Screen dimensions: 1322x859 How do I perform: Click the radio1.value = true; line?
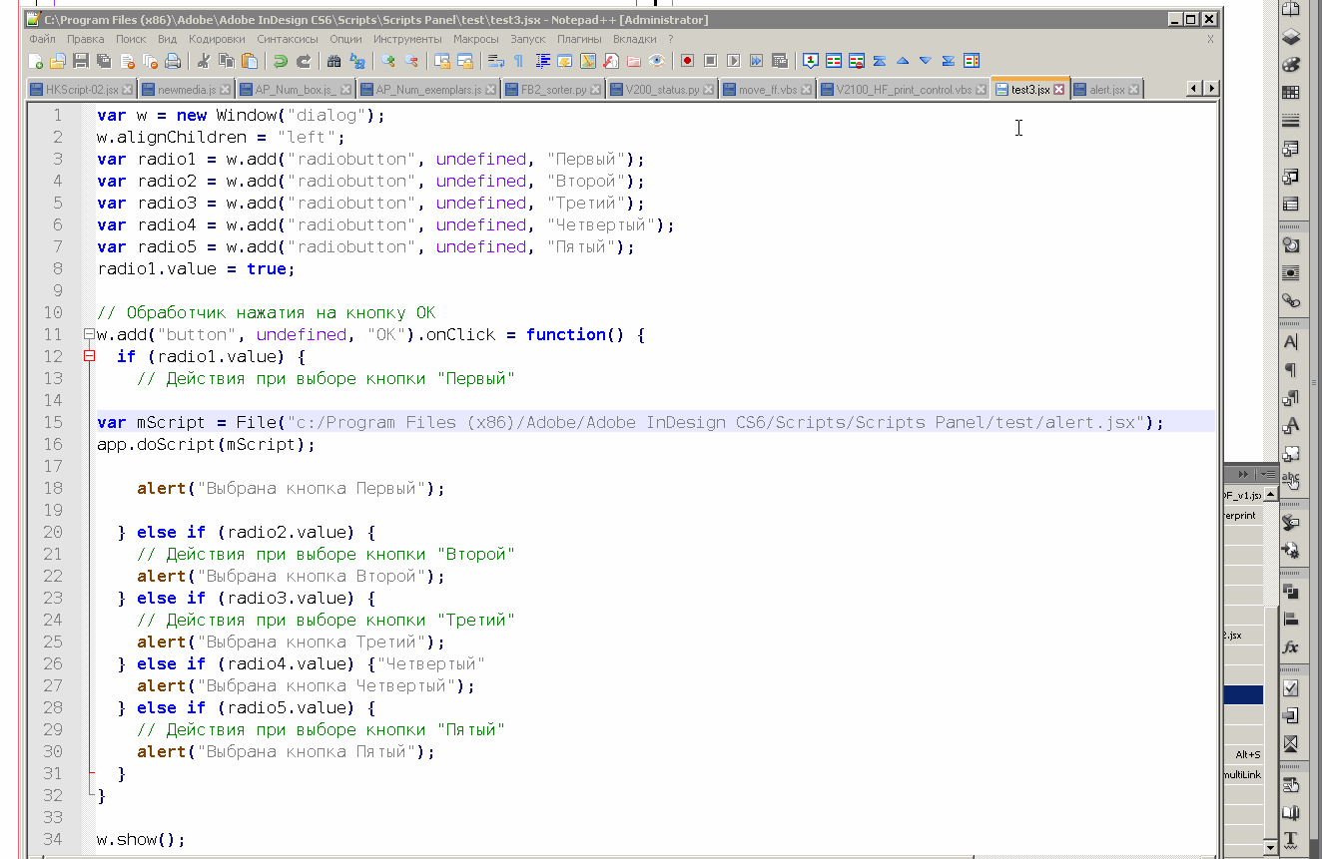pos(196,268)
